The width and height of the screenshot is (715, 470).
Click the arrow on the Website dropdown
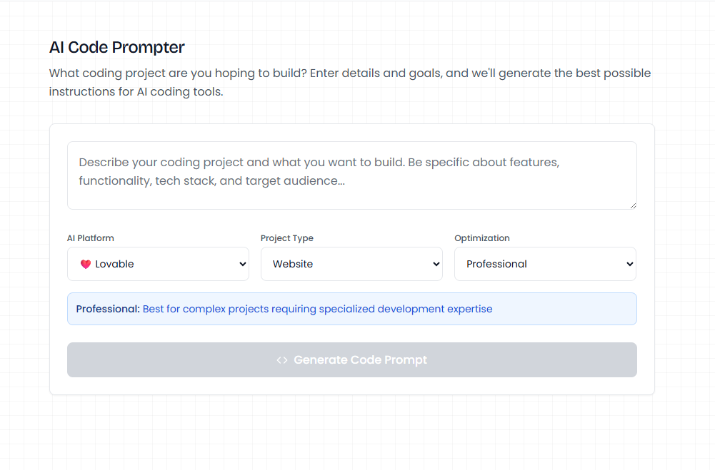tap(436, 264)
